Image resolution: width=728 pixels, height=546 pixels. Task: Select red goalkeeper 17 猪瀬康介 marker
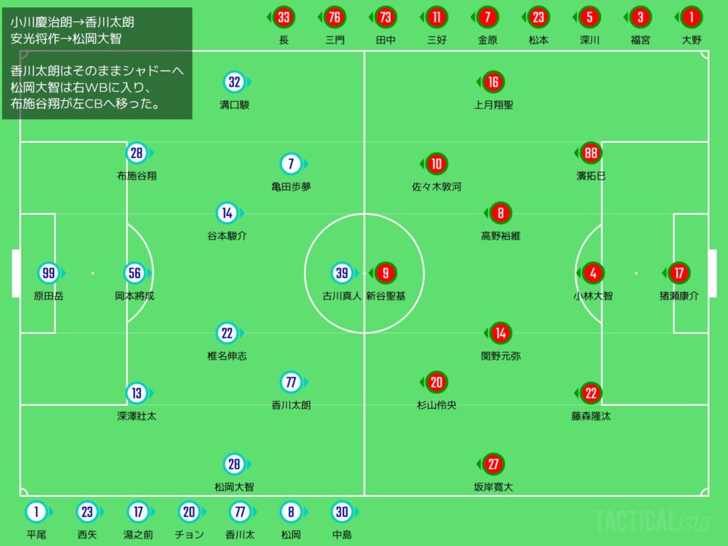[x=679, y=273]
